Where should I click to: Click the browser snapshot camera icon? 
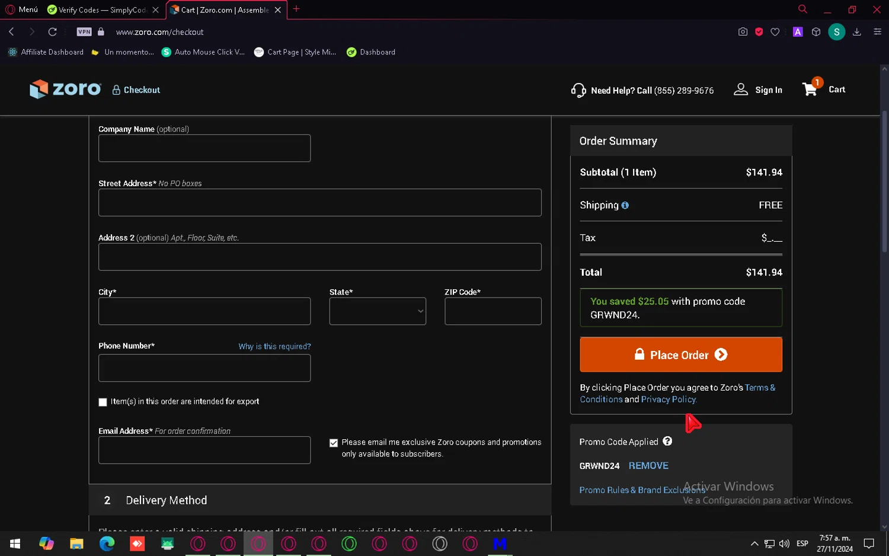click(743, 32)
